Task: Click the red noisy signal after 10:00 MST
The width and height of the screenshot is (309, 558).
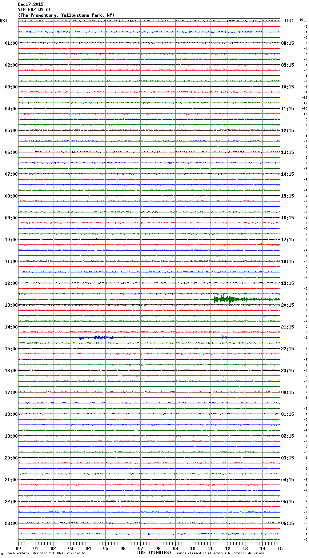Action: (x=268, y=245)
